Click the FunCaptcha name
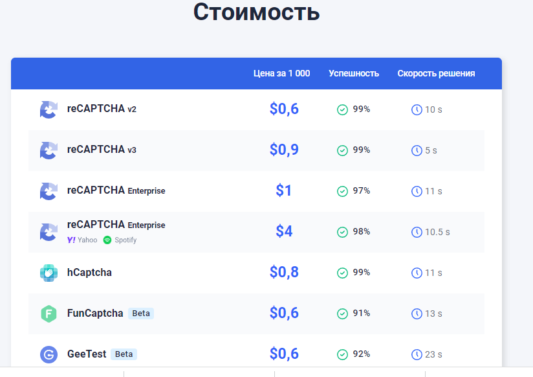Viewport: 533px width, 377px height. (x=95, y=313)
